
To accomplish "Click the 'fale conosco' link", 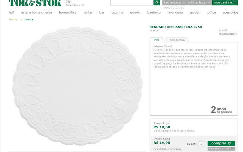I will pyautogui.click(x=174, y=3).
